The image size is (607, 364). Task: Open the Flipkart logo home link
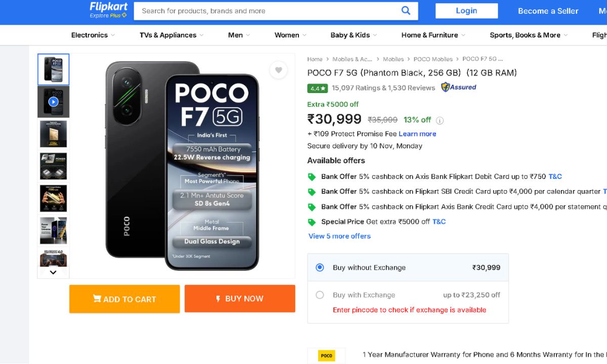(x=108, y=10)
